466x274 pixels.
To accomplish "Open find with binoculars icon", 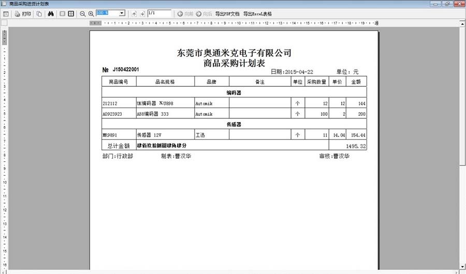I will point(51,14).
